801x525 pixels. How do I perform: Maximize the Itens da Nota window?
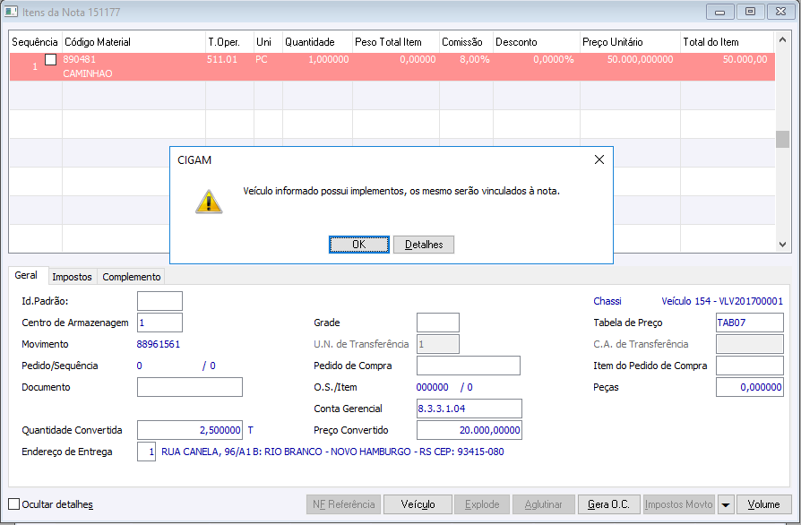(750, 12)
